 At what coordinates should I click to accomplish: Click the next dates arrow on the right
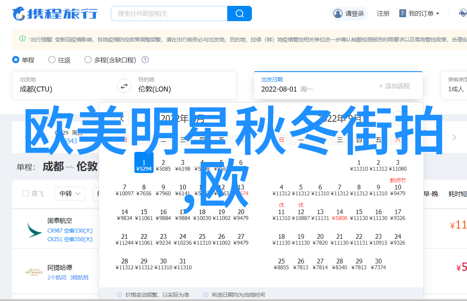(x=454, y=137)
